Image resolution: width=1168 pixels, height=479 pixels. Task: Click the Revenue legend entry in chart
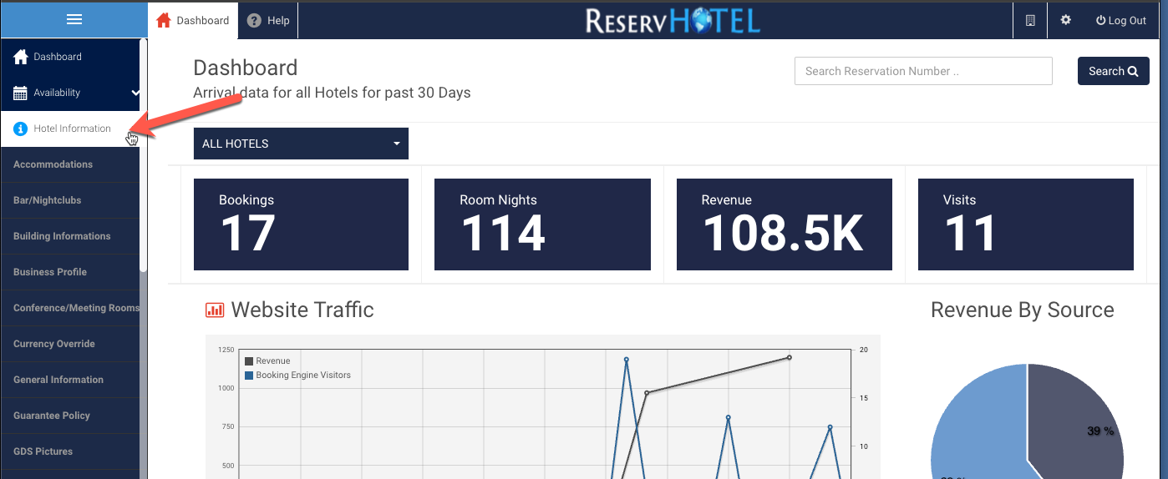pos(267,361)
